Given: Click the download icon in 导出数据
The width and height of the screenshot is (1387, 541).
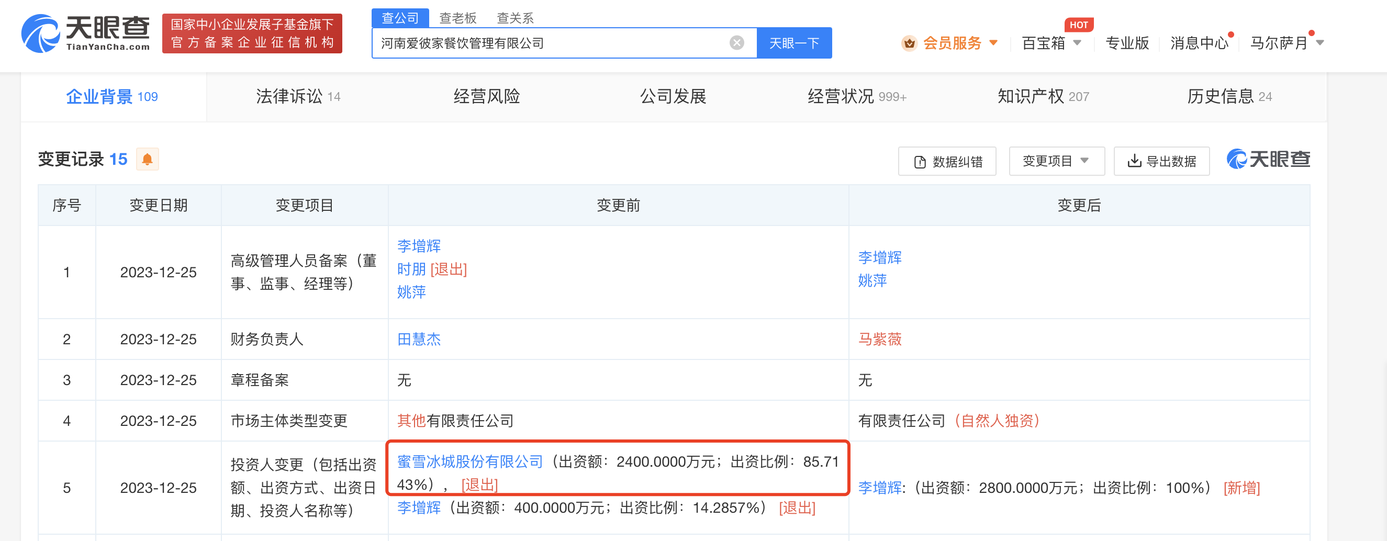Looking at the screenshot, I should point(1134,161).
